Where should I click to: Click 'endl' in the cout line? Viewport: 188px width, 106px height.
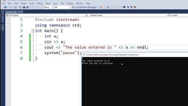(x=142, y=47)
